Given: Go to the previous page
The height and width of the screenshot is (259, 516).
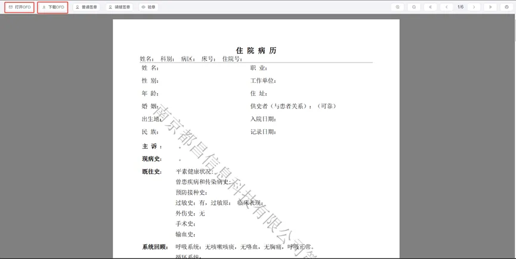Looking at the screenshot, I should 447,7.
